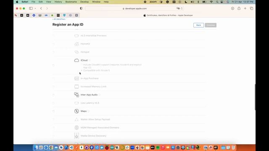This screenshot has width=269, height=151.
Task: Open Finder from the Dock
Action: pyautogui.click(x=36, y=147)
